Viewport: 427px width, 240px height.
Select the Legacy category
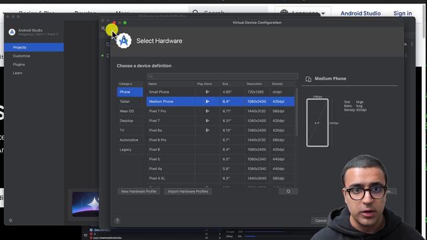point(130,149)
